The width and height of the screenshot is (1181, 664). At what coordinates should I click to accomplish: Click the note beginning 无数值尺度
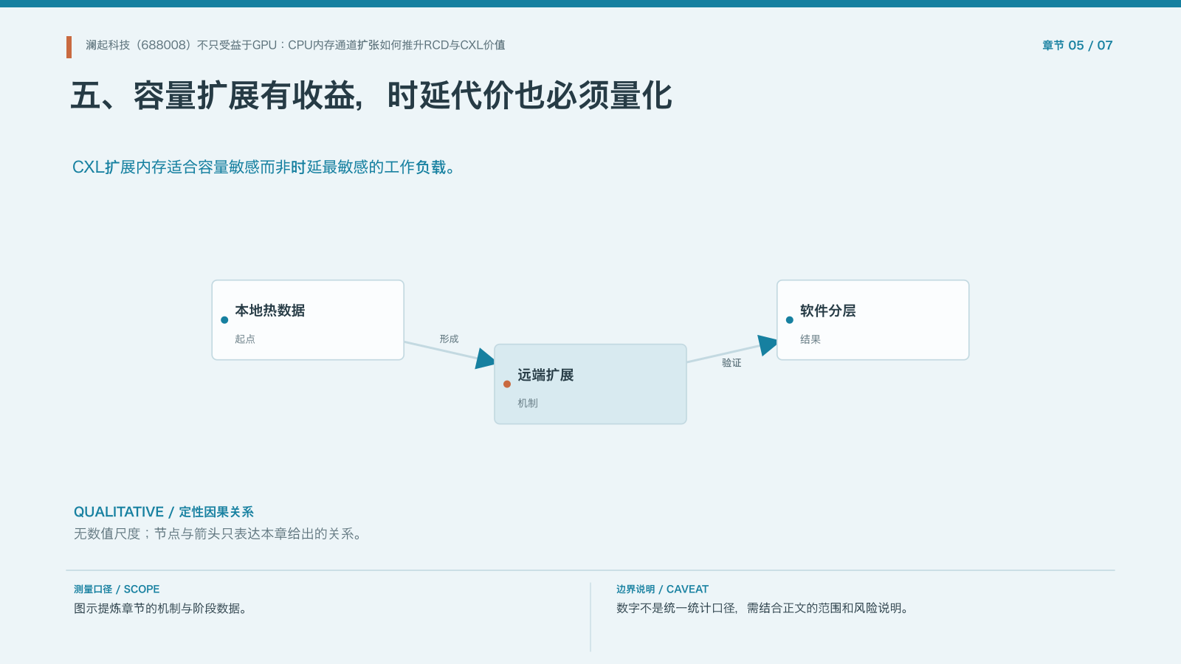[219, 533]
